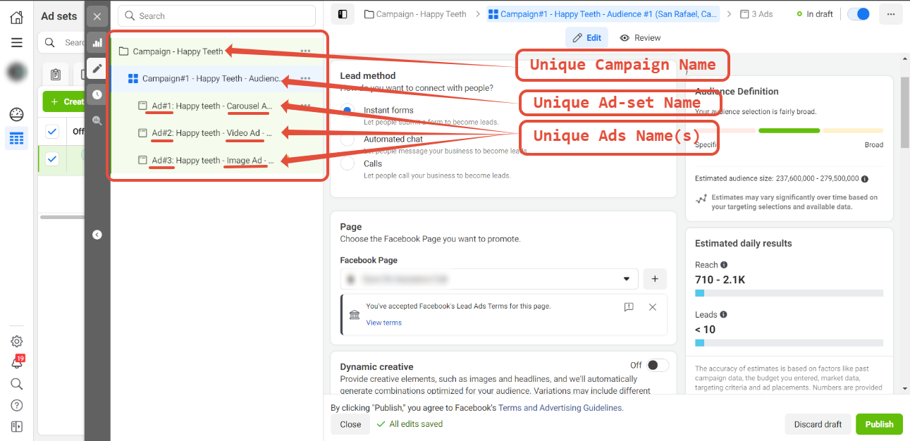Image resolution: width=910 pixels, height=441 pixels.
Task: Click the Leads estimate bar
Action: point(789,343)
